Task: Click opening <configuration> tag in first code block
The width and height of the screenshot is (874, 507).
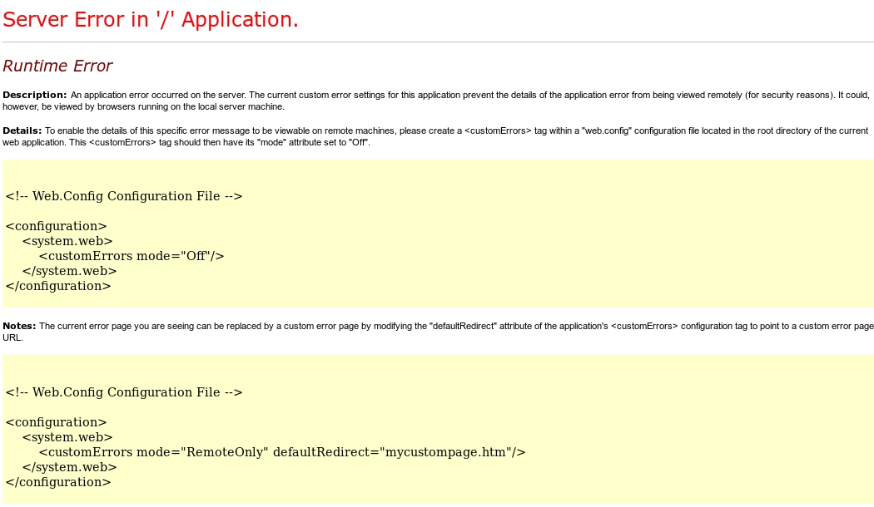Action: (x=56, y=226)
